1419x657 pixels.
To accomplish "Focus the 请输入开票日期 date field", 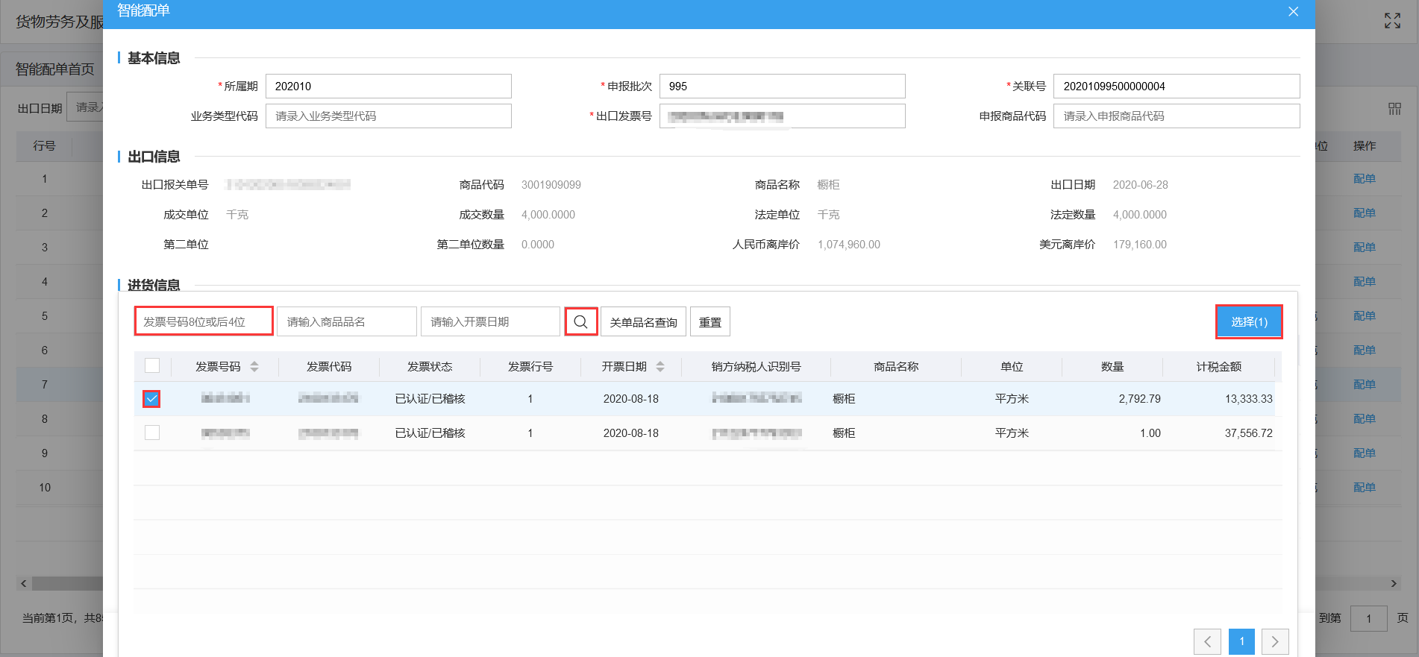I will [489, 321].
